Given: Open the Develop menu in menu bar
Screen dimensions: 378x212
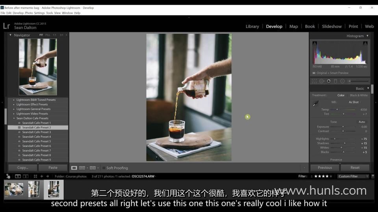Looking at the screenshot, I should point(18,13).
